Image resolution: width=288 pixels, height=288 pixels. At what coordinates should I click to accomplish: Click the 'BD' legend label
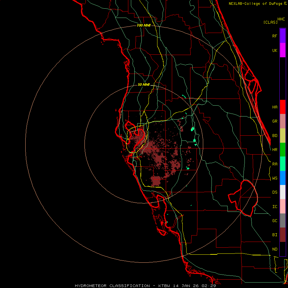tap(275, 136)
